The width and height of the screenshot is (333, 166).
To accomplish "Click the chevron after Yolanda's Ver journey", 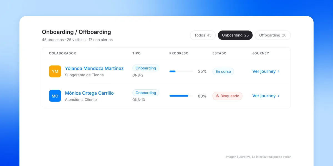I will click(279, 71).
